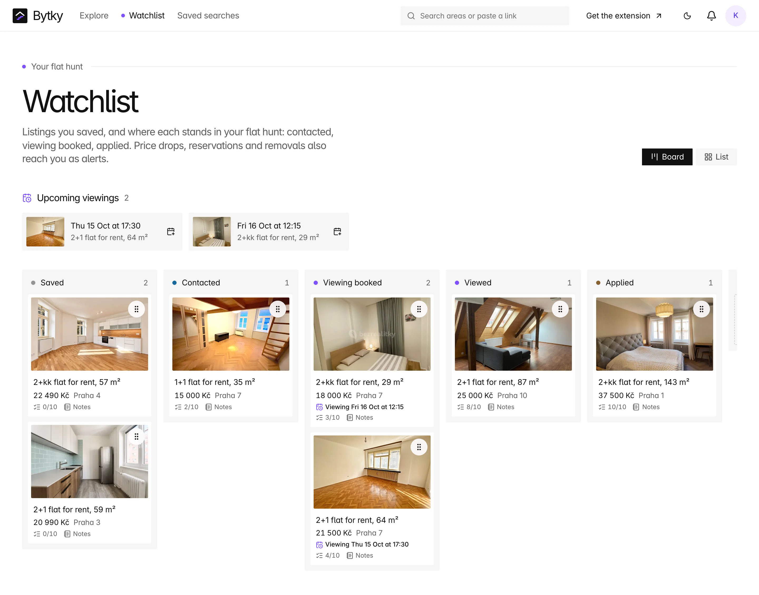Viewport: 759px width, 595px height.
Task: Open Notes on the 29 m² flat card
Action: pos(360,417)
